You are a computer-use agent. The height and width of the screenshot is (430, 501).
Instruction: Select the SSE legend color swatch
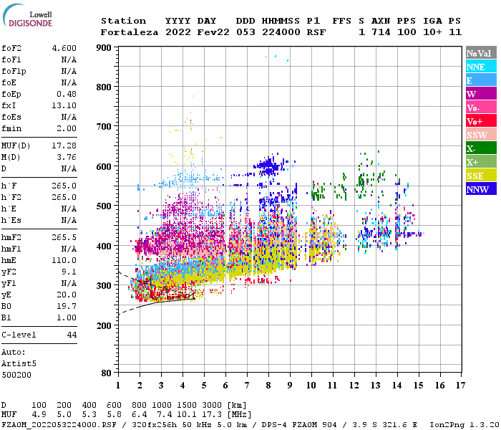[481, 176]
